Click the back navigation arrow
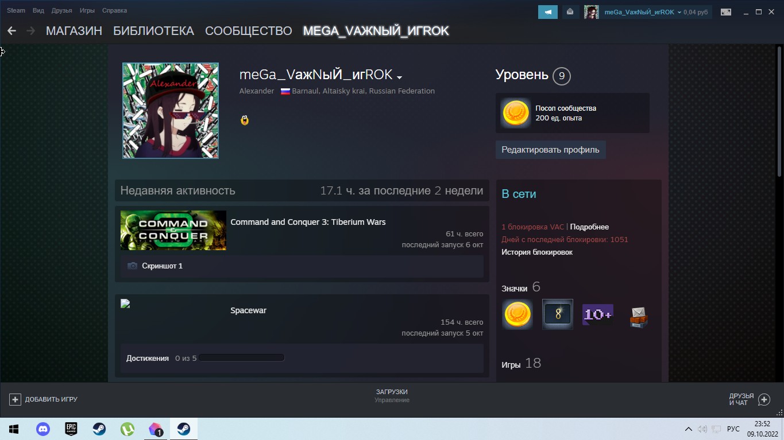 [x=11, y=31]
